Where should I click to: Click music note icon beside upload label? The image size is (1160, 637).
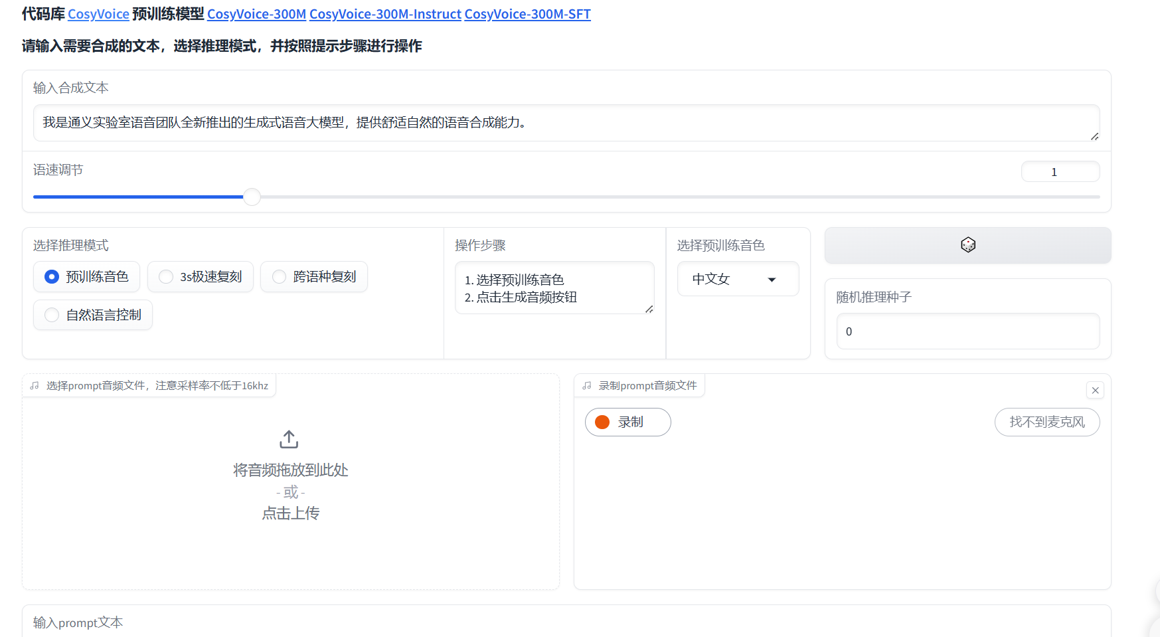point(35,386)
